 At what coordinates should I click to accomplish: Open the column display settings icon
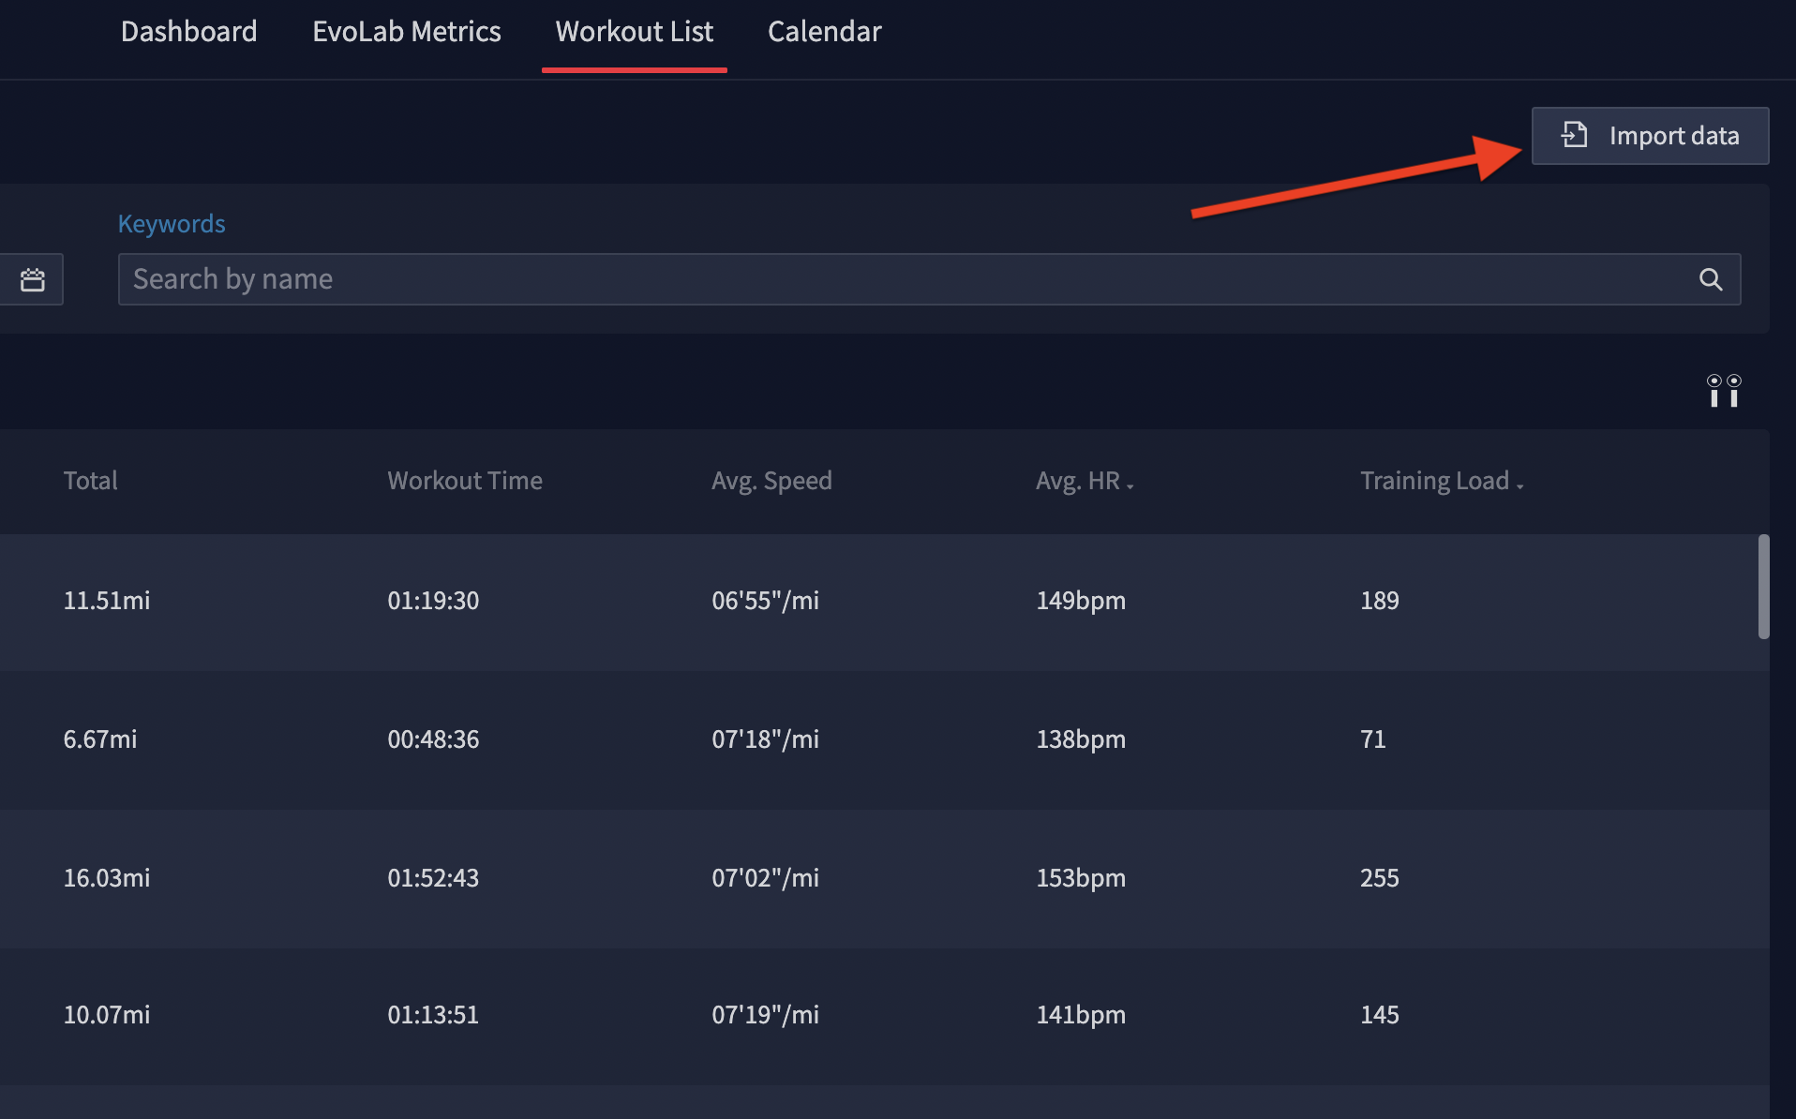[x=1723, y=391]
